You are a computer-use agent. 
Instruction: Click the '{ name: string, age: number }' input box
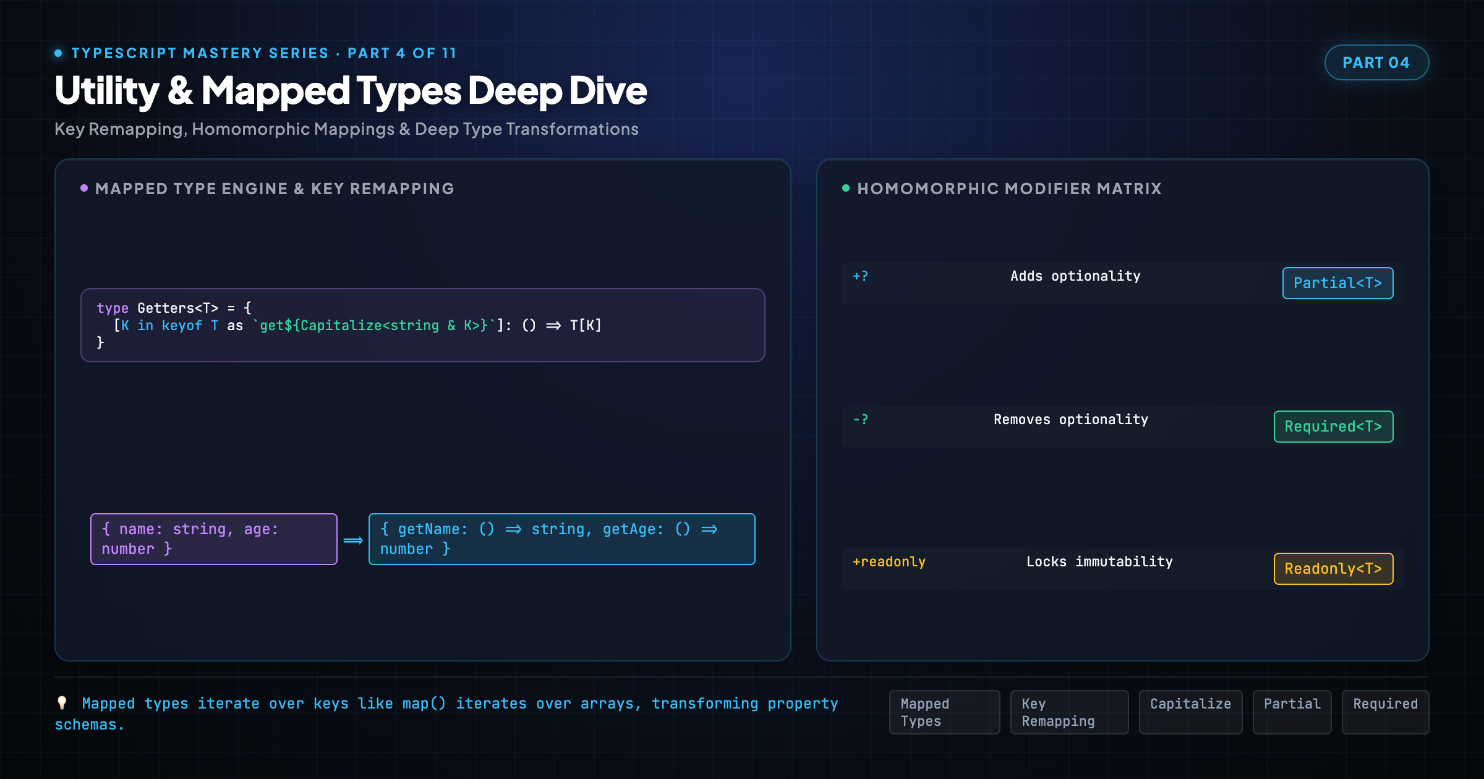[214, 539]
